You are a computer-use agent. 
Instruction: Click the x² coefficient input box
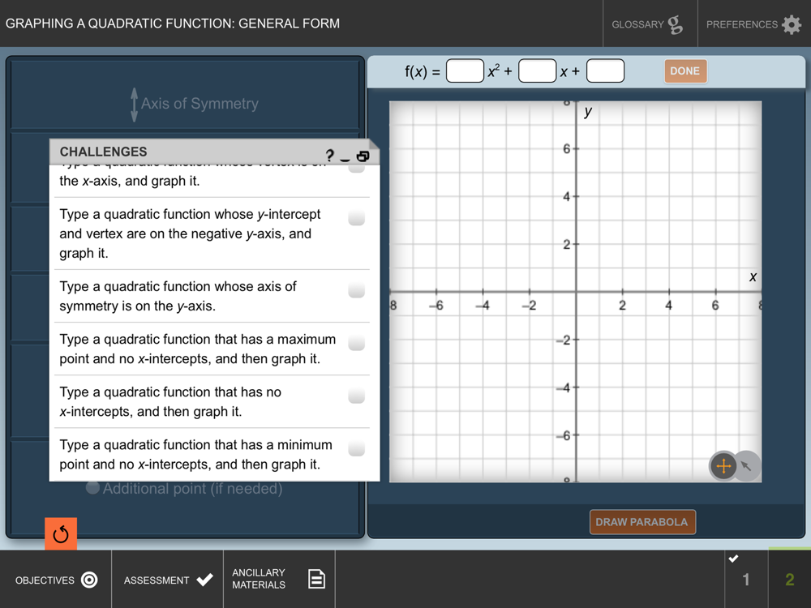coord(465,71)
